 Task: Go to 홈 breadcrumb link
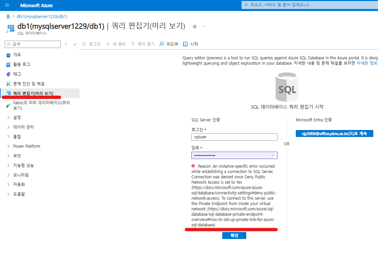(x=8, y=16)
